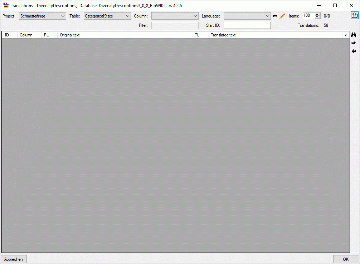Click the pencil edit icon
The width and height of the screenshot is (360, 264).
click(282, 16)
